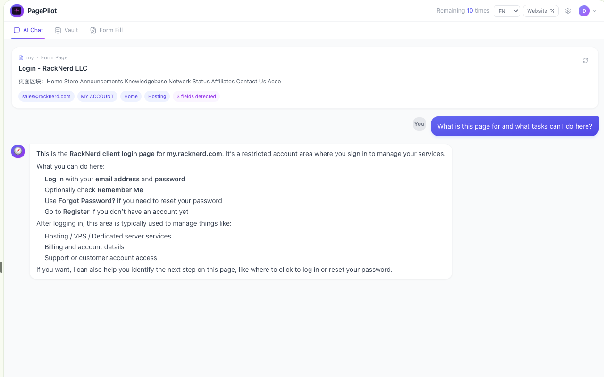Image resolution: width=604 pixels, height=377 pixels.
Task: Click 'Support or customer account access' line
Action: tap(101, 258)
